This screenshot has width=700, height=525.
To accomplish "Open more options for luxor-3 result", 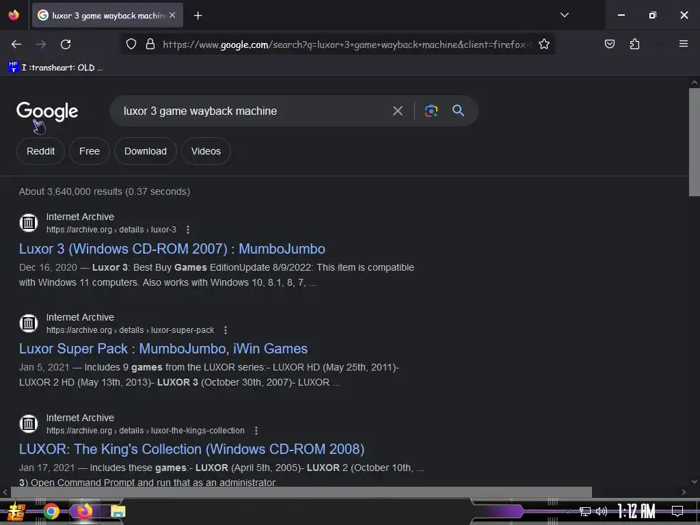I will (188, 230).
